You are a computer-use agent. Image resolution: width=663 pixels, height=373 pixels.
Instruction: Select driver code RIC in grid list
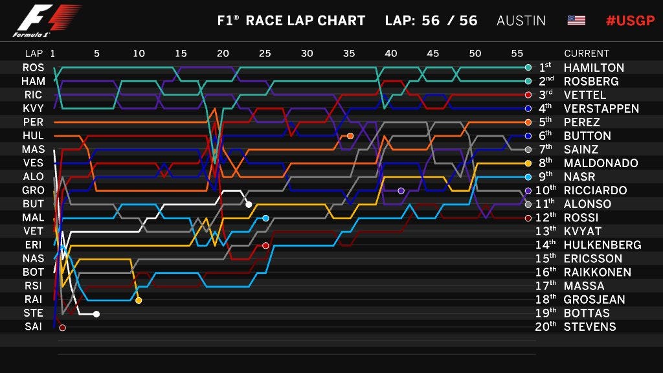(x=34, y=95)
